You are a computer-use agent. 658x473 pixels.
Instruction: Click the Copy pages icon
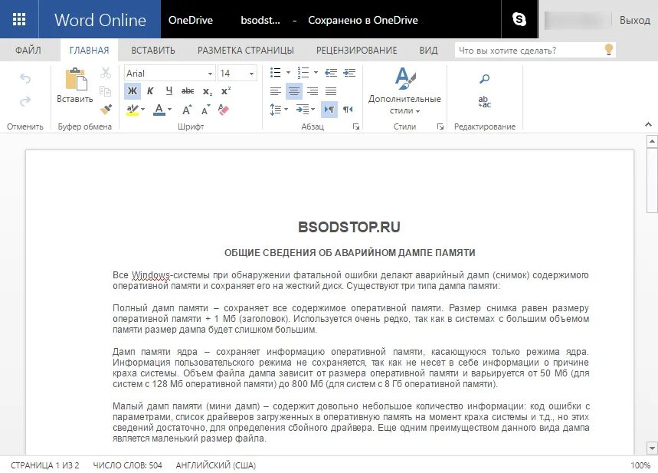(x=106, y=91)
